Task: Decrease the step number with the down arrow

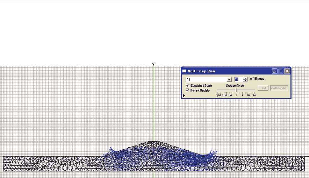Action: click(245, 80)
